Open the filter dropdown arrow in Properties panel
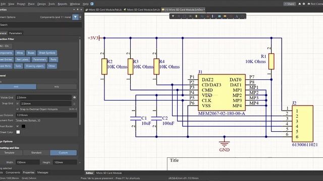The image size is (323, 181). pyautogui.click(x=80, y=17)
